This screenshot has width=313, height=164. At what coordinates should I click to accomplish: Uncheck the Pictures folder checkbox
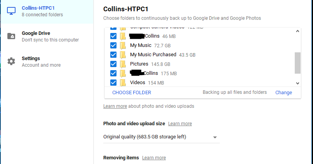coord(113,64)
